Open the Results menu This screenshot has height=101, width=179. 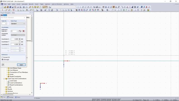click(x=31, y=4)
